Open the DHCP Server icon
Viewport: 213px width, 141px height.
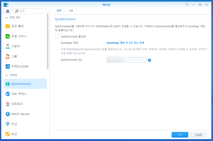(x=8, y=114)
